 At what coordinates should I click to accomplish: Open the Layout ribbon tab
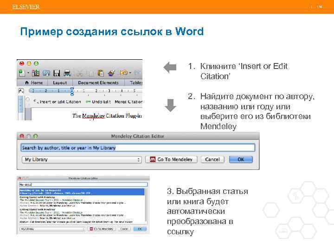(x=60, y=83)
